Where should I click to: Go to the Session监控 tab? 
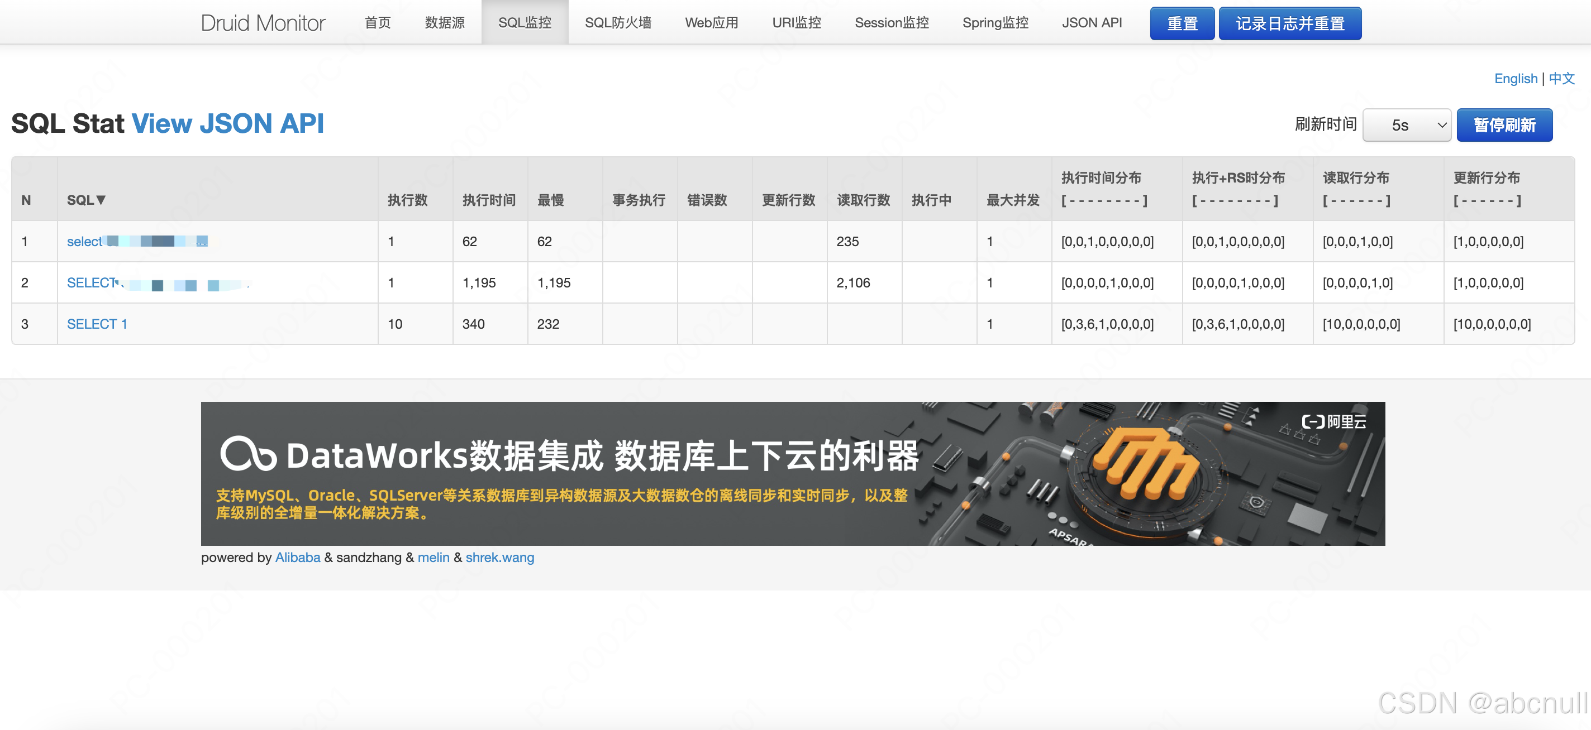click(x=890, y=23)
